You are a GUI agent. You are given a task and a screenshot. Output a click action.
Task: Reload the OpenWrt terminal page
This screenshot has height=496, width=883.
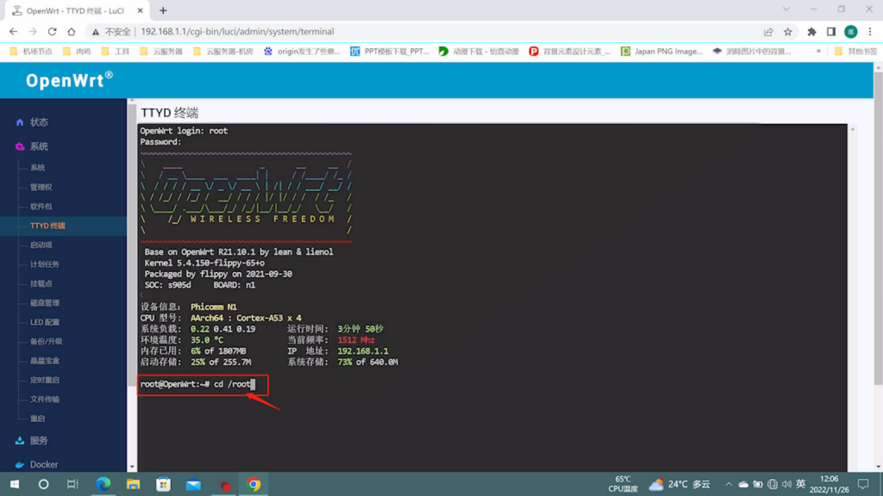pos(52,32)
